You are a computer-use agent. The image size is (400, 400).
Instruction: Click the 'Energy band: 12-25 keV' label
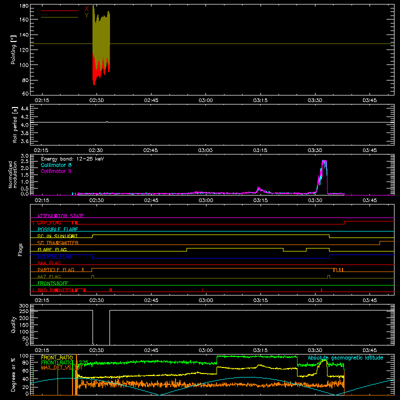point(72,159)
